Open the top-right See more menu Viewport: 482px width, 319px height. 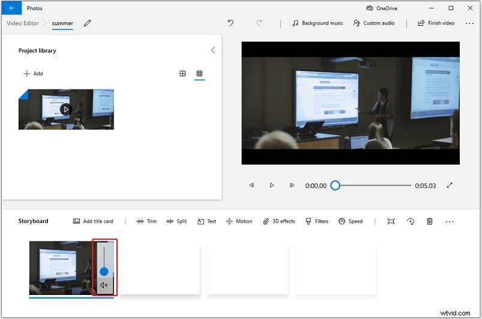tap(469, 23)
